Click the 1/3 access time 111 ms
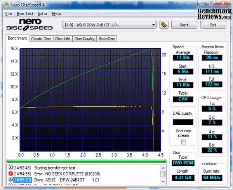Image resolution: width=233 pixels, height=190 pixels. [212, 71]
